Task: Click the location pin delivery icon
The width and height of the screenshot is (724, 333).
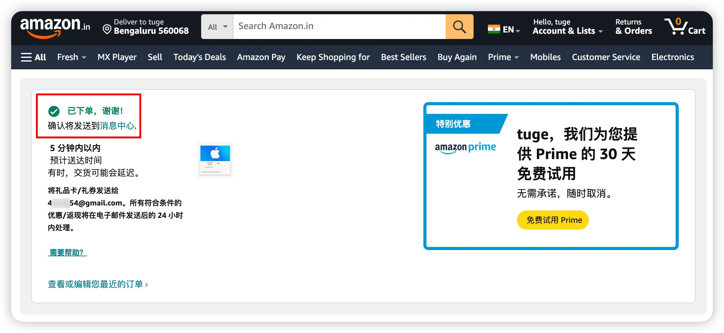Action: [107, 29]
